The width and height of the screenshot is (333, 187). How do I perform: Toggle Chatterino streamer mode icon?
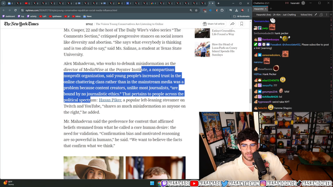(x=287, y=3)
